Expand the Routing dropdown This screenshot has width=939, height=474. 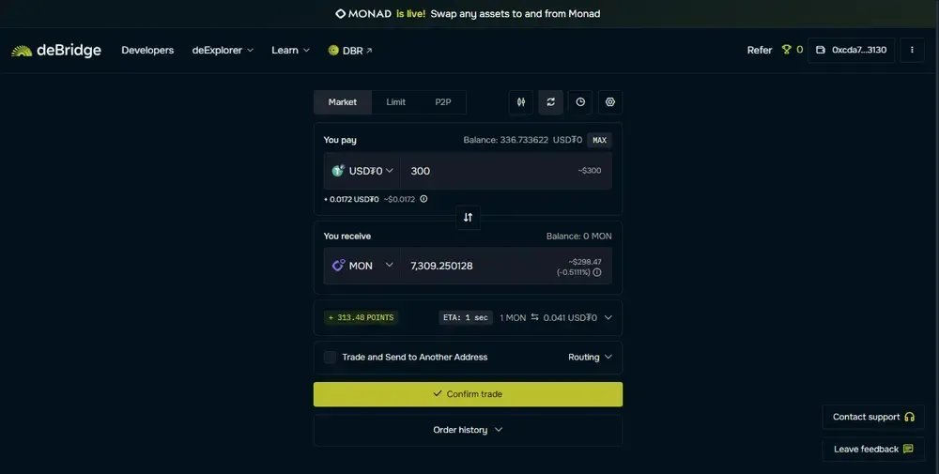pos(590,358)
